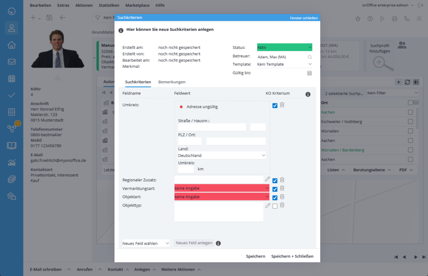The image size is (428, 276).
Task: Click the info icon beside KO Kriterium
Action: click(x=308, y=94)
